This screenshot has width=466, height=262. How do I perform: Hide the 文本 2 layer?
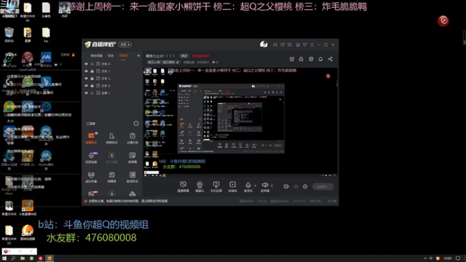(x=86, y=86)
